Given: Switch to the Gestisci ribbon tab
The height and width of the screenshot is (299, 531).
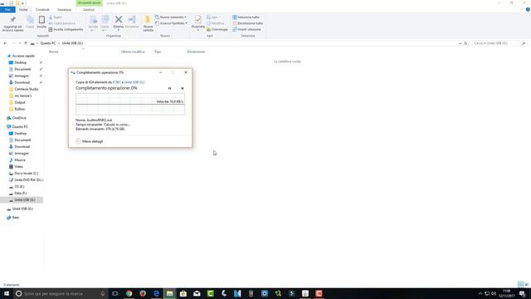Looking at the screenshot, I should click(x=89, y=9).
